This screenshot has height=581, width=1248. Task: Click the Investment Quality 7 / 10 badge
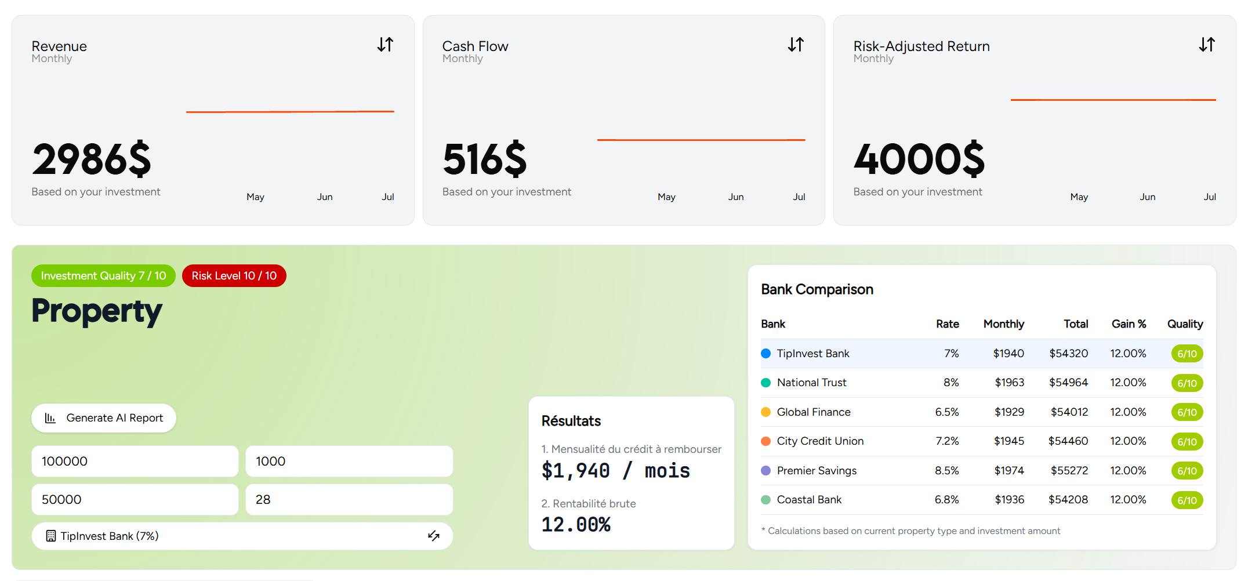(x=103, y=276)
